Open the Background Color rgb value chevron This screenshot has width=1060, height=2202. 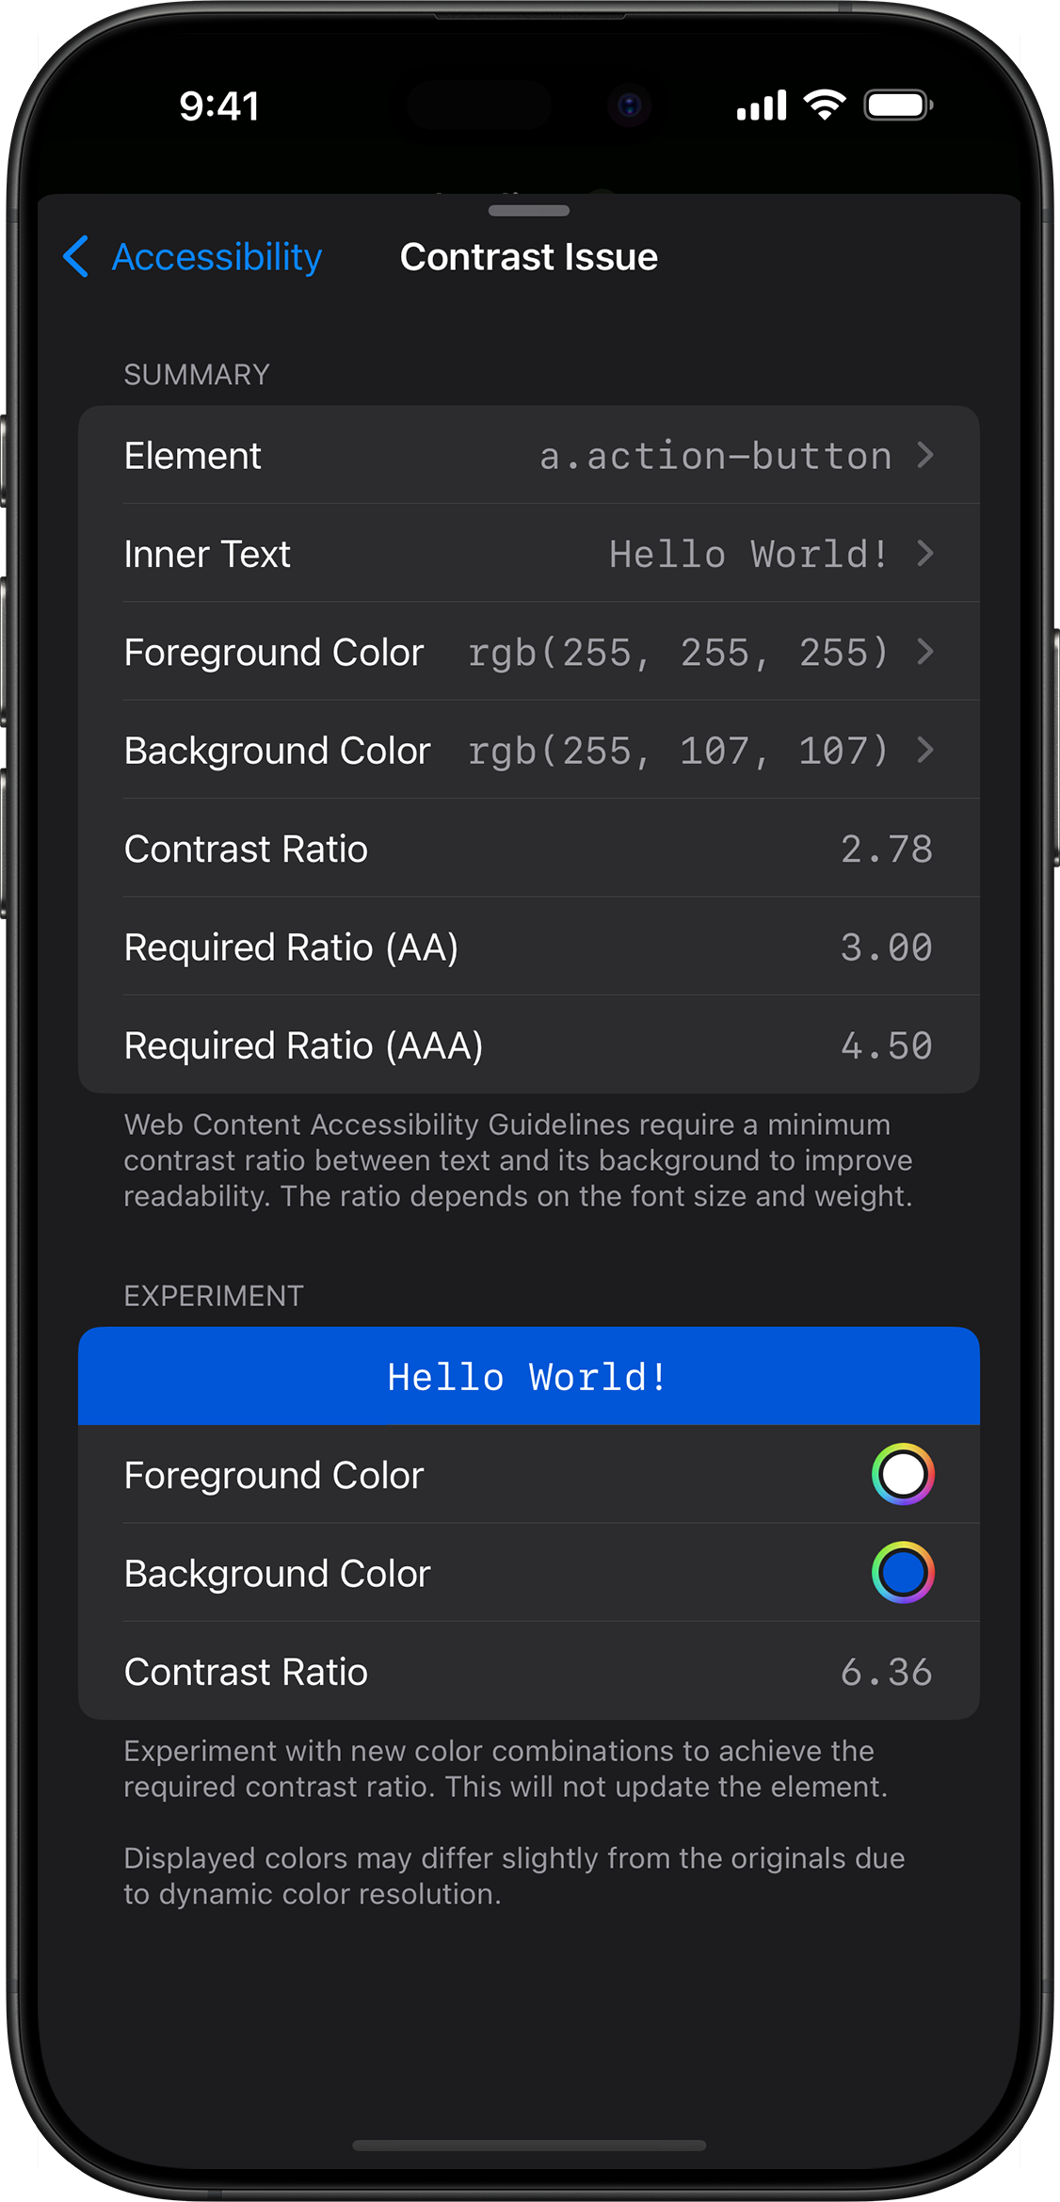[x=925, y=751]
